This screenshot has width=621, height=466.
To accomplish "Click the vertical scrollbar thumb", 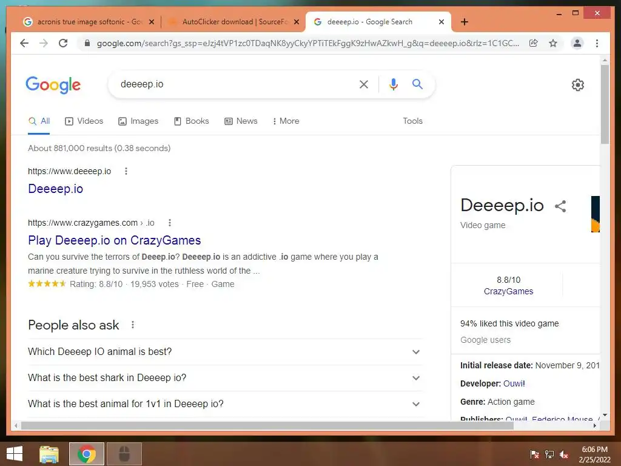I will click(x=605, y=104).
